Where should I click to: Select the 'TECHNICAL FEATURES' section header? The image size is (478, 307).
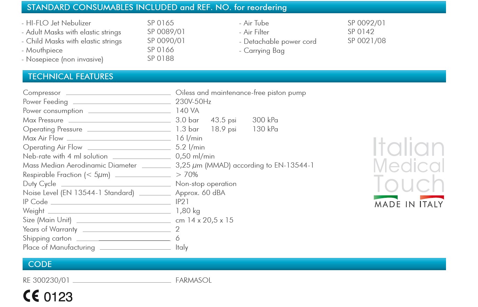point(234,76)
